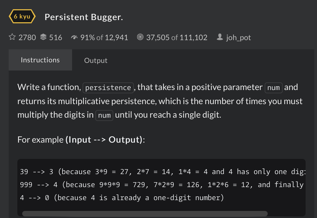Open joh_pot author profile link
317x218 pixels.
tap(238, 37)
